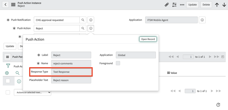Look up Push Notification using magnifier
This screenshot has height=110, width=228.
click(x=83, y=20)
